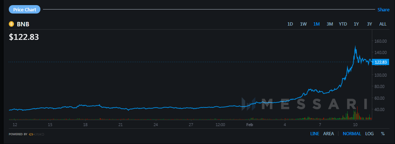Switch chart style to LINE
Screen dimensions: 395x144
pos(315,134)
